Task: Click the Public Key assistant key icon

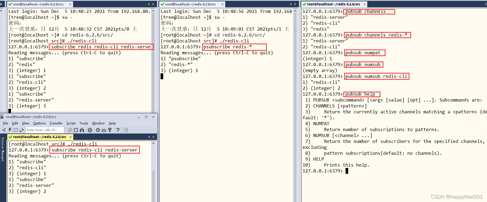Action: pyautogui.click(x=110, y=130)
